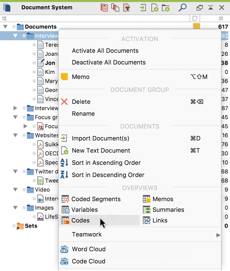Collapse the Documents root tree node
The width and height of the screenshot is (230, 271).
click(x=5, y=27)
